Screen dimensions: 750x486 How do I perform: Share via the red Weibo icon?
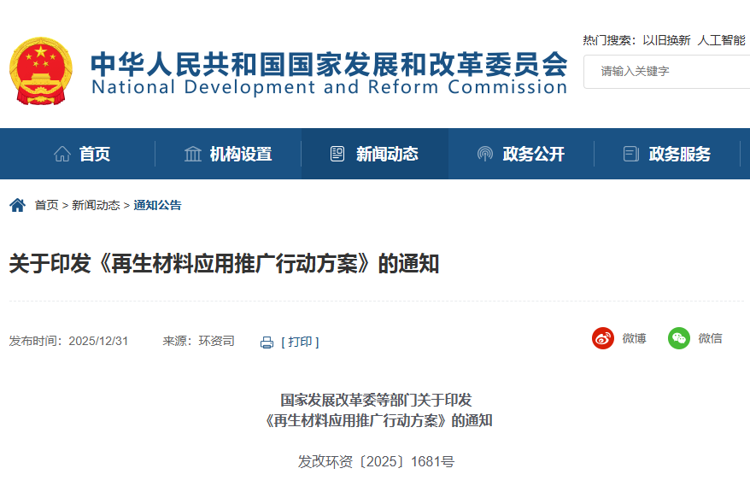tap(603, 338)
